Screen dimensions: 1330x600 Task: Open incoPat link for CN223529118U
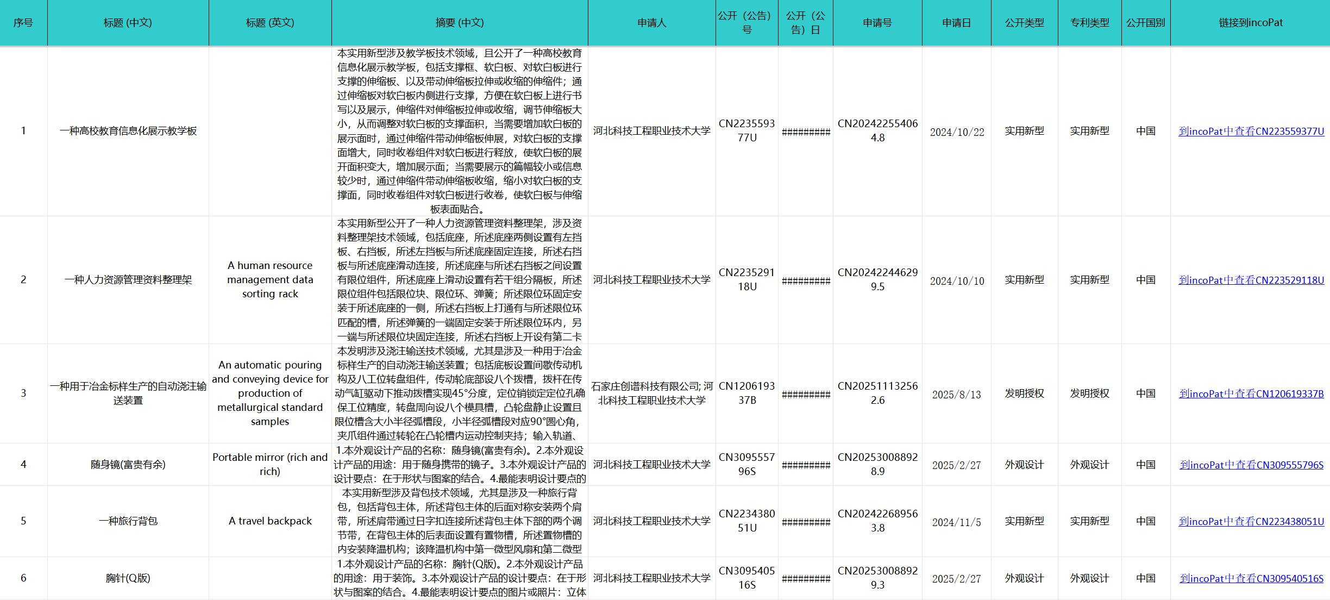click(x=1251, y=280)
